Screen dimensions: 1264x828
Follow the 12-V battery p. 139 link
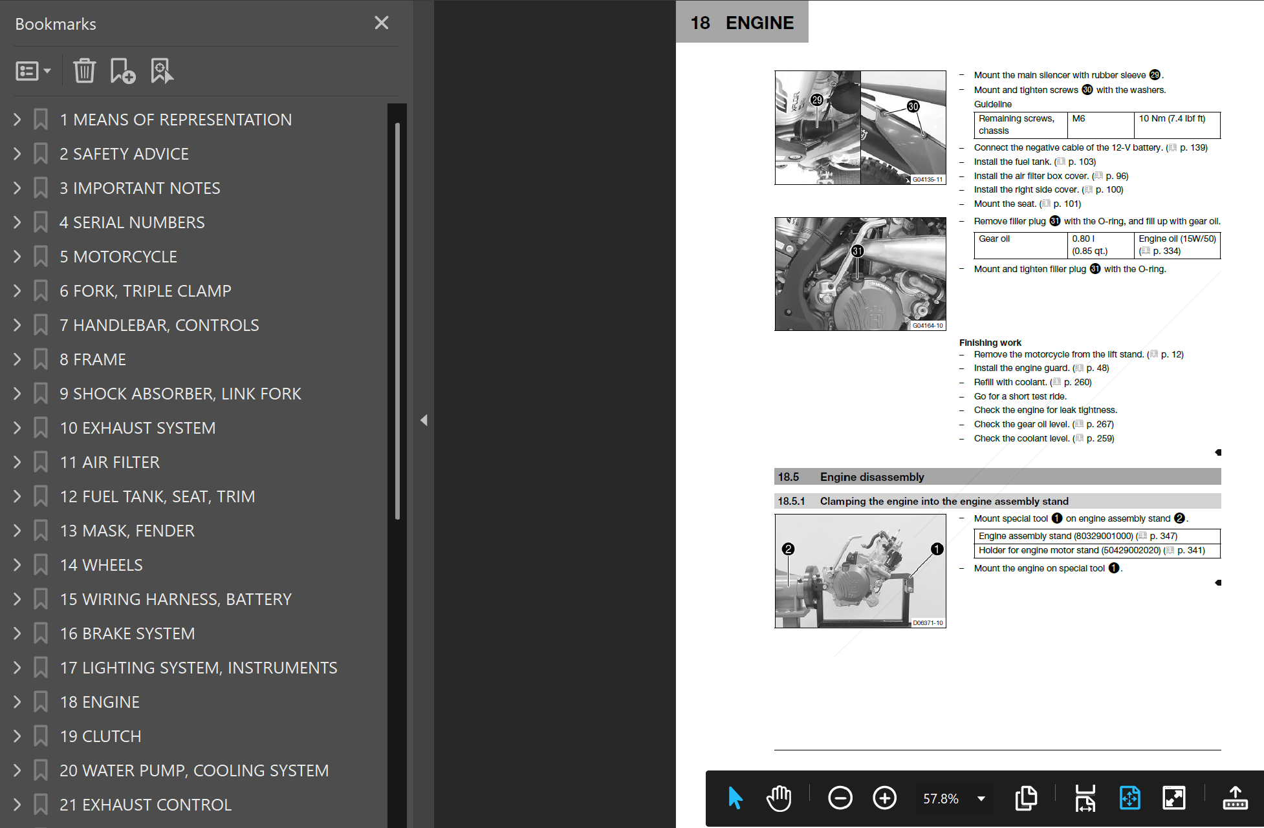(x=1187, y=147)
